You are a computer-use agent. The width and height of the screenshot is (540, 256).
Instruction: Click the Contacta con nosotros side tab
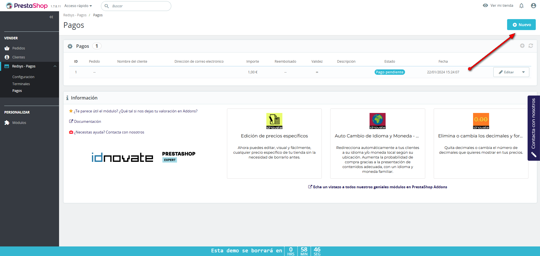(x=534, y=128)
